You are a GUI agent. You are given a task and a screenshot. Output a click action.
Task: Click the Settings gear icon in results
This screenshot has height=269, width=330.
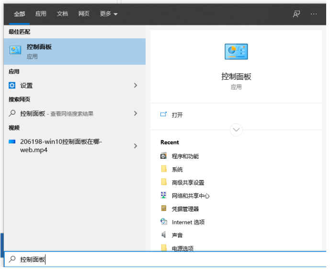coord(12,85)
